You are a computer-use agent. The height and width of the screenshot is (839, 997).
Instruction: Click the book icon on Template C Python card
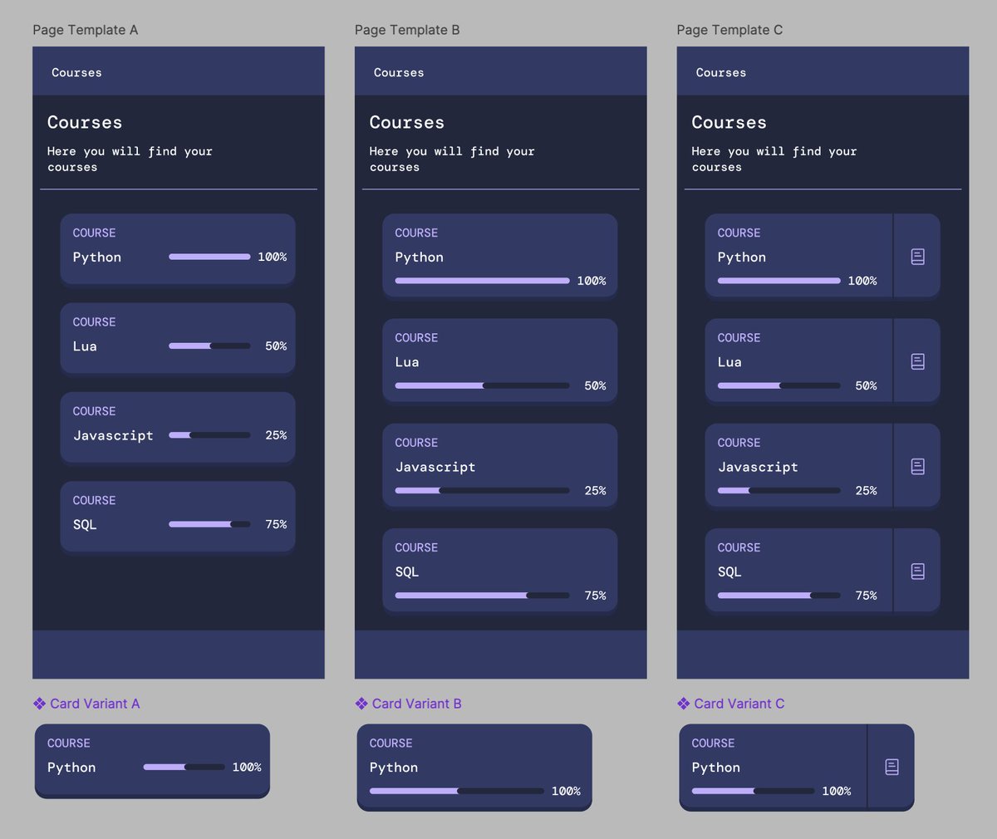tap(917, 257)
